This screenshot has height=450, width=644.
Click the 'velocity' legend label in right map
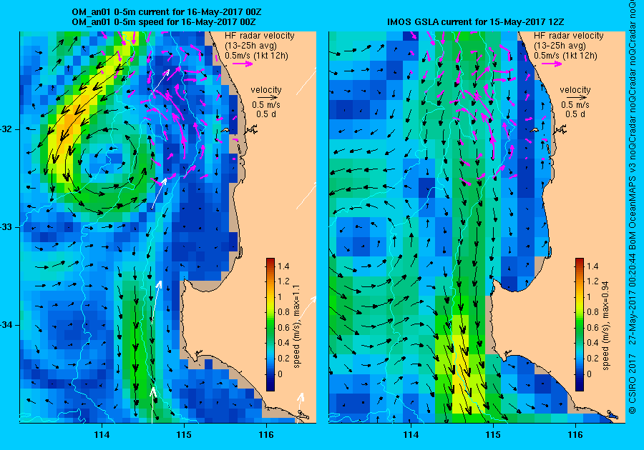tap(575, 90)
